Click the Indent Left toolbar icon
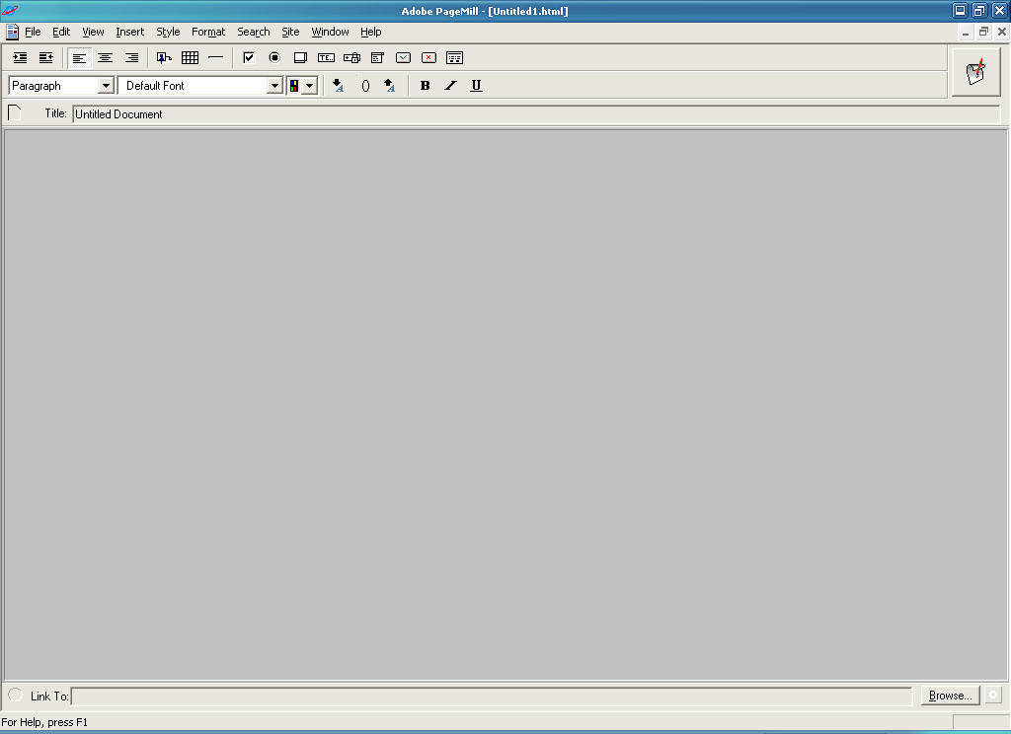The width and height of the screenshot is (1011, 734). [x=45, y=58]
